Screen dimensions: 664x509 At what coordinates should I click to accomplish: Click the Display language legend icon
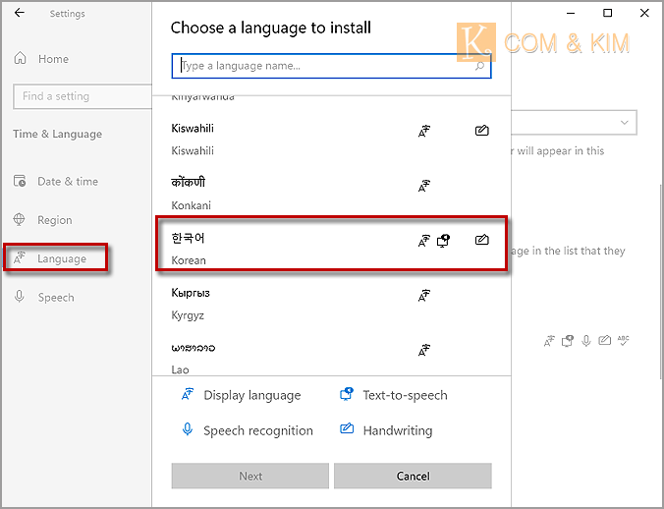(188, 394)
